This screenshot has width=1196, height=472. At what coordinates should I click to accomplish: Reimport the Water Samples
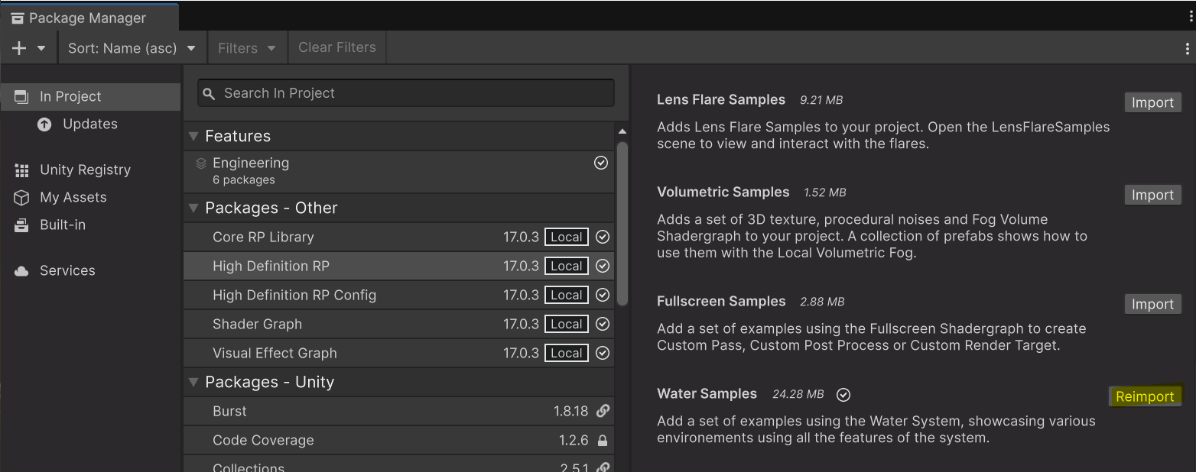click(1145, 396)
